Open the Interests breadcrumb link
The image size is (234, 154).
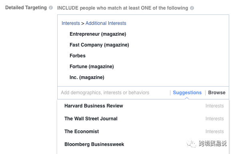[71, 23]
